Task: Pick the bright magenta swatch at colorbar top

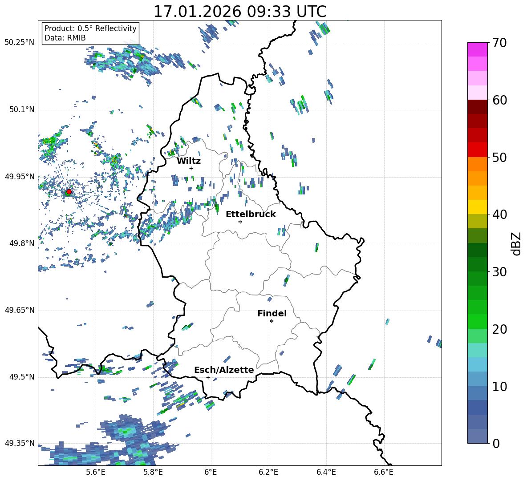Action: click(x=478, y=49)
